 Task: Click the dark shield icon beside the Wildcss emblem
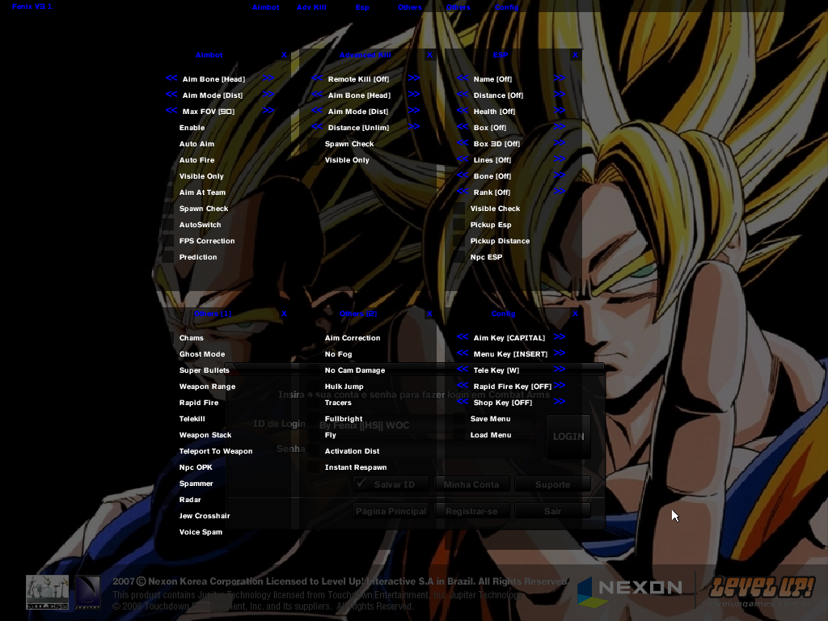87,593
